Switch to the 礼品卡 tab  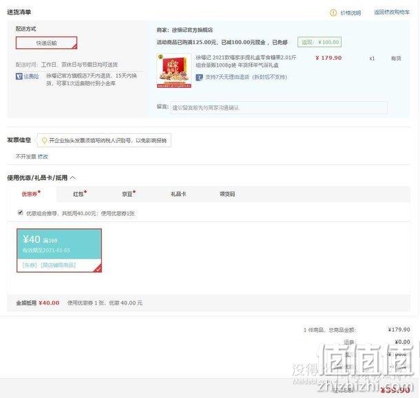178,194
